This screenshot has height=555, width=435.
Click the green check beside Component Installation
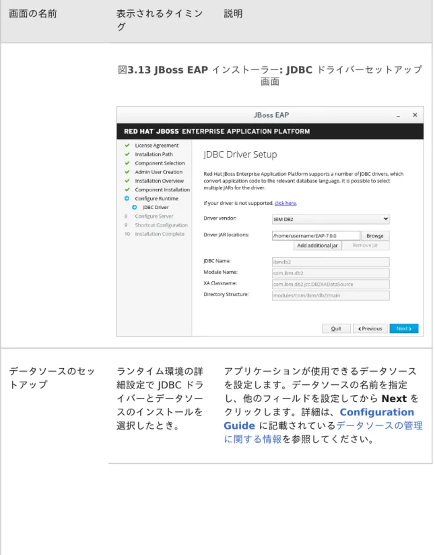click(127, 189)
